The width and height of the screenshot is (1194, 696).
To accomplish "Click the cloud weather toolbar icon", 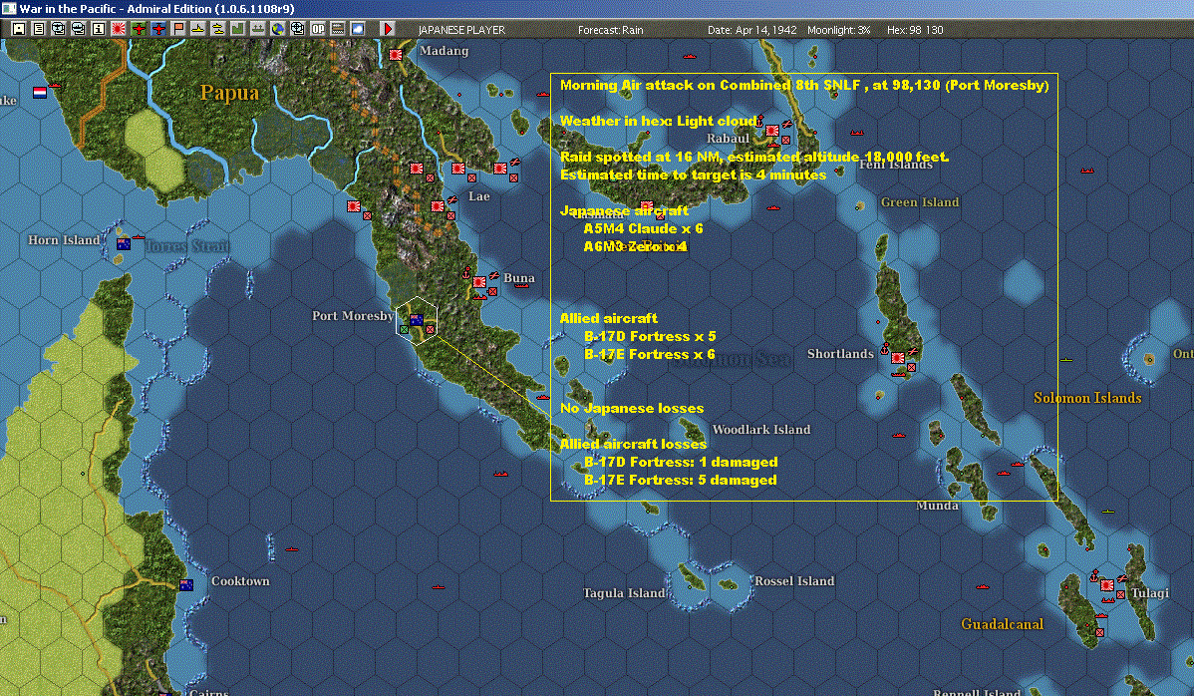I will coord(357,29).
